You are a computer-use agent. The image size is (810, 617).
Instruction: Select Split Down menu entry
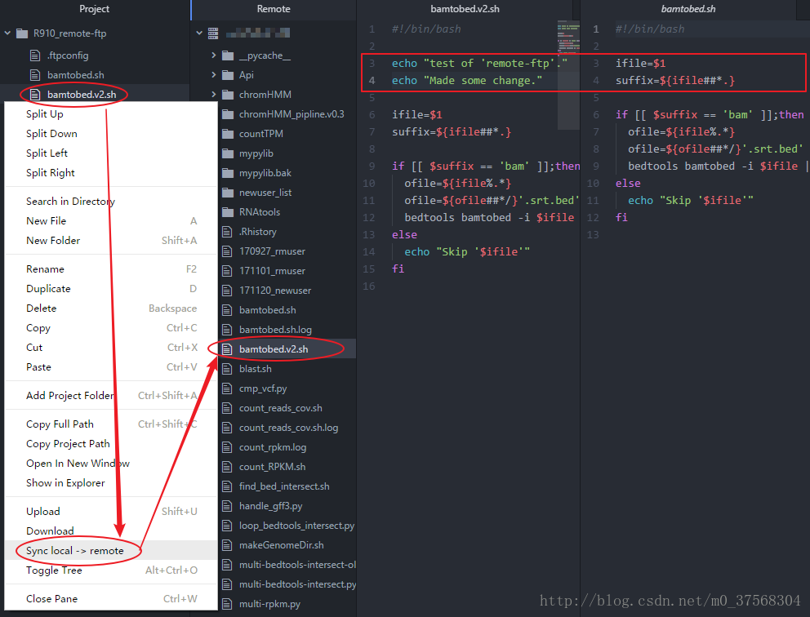[x=111, y=134]
